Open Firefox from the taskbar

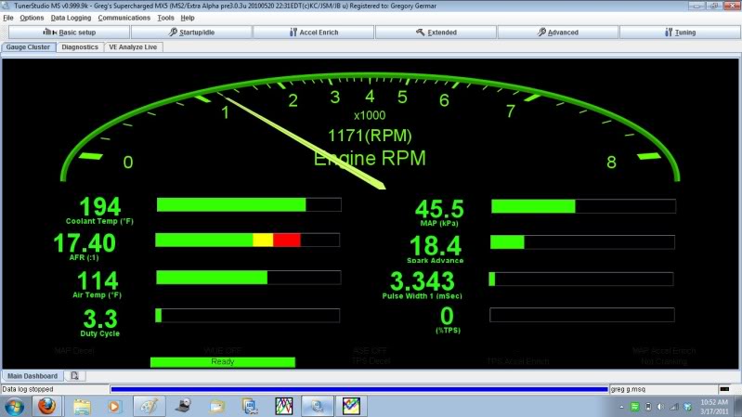click(x=46, y=406)
